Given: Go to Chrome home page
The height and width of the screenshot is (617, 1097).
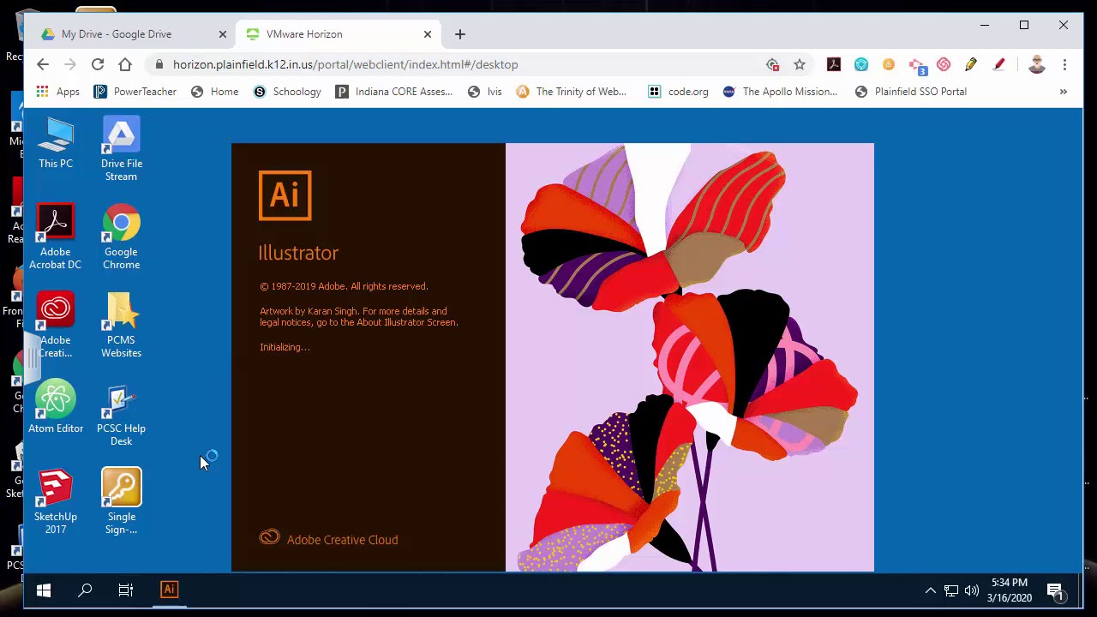Looking at the screenshot, I should (125, 64).
